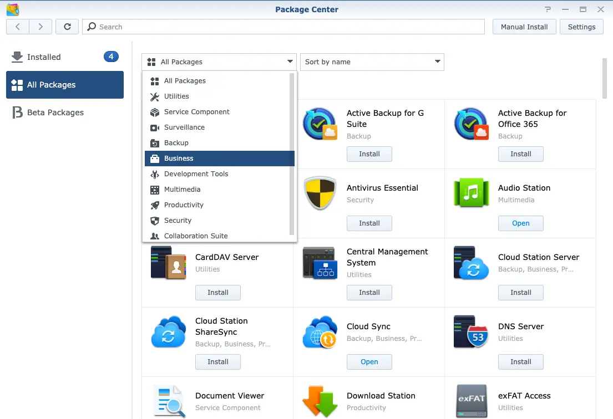This screenshot has width=613, height=419.
Task: Click the Active Backup for Office 365 icon
Action: (x=472, y=124)
